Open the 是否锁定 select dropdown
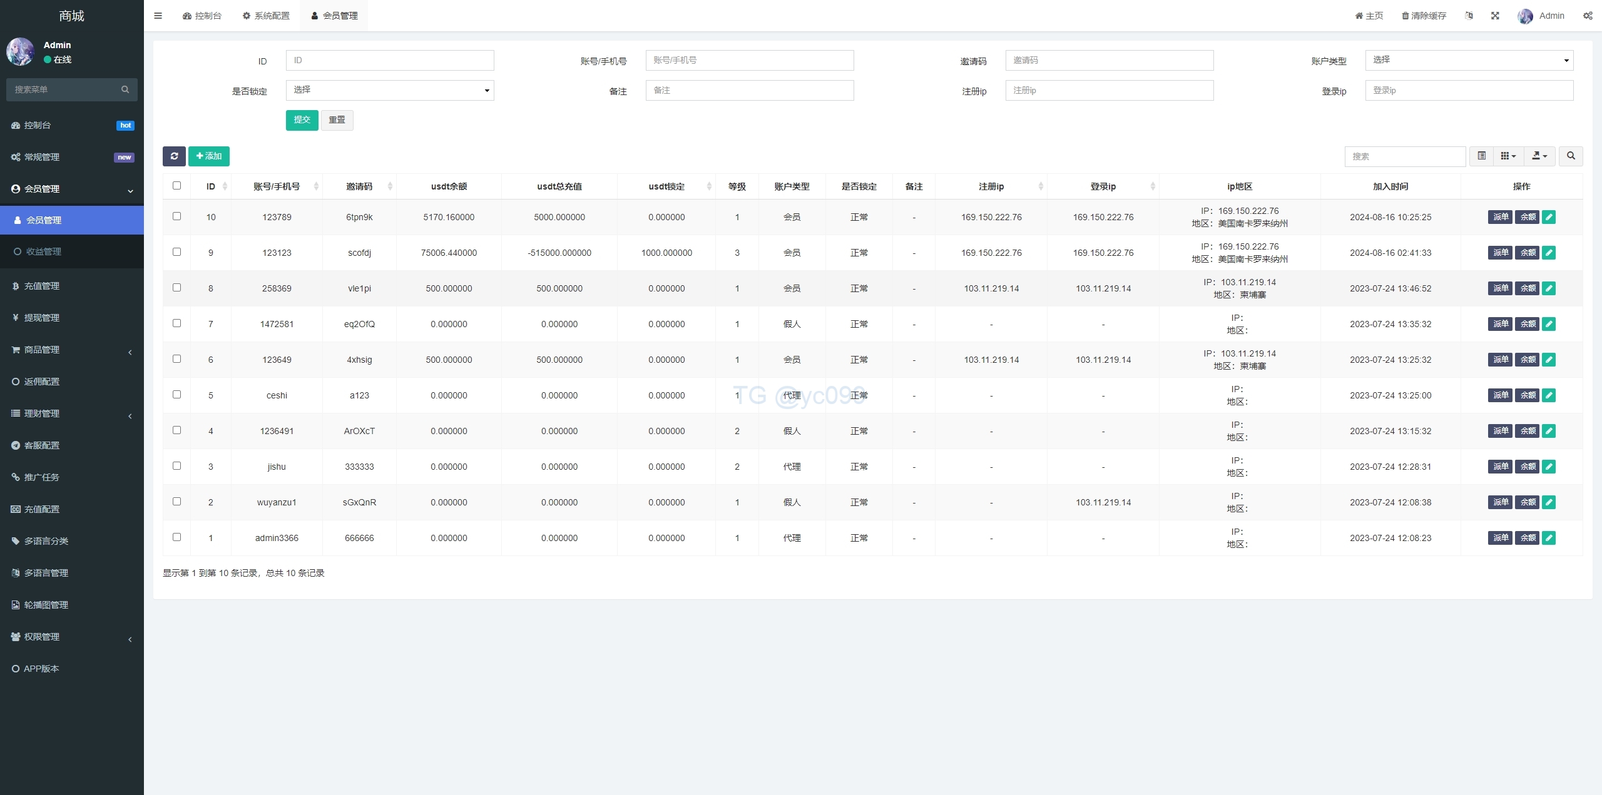The height and width of the screenshot is (795, 1602). point(389,90)
